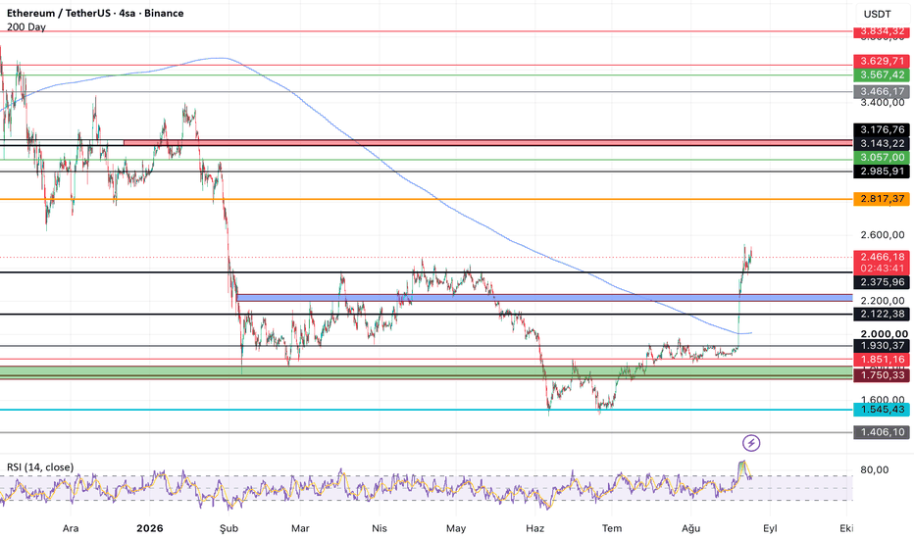This screenshot has width=914, height=539.
Task: Click the purple lightning bolt event icon
Action: pyautogui.click(x=751, y=443)
